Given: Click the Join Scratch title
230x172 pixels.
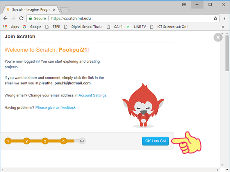Looking at the screenshot, I should [20, 37].
